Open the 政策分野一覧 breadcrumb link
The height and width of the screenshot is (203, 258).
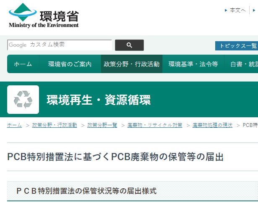[102, 125]
